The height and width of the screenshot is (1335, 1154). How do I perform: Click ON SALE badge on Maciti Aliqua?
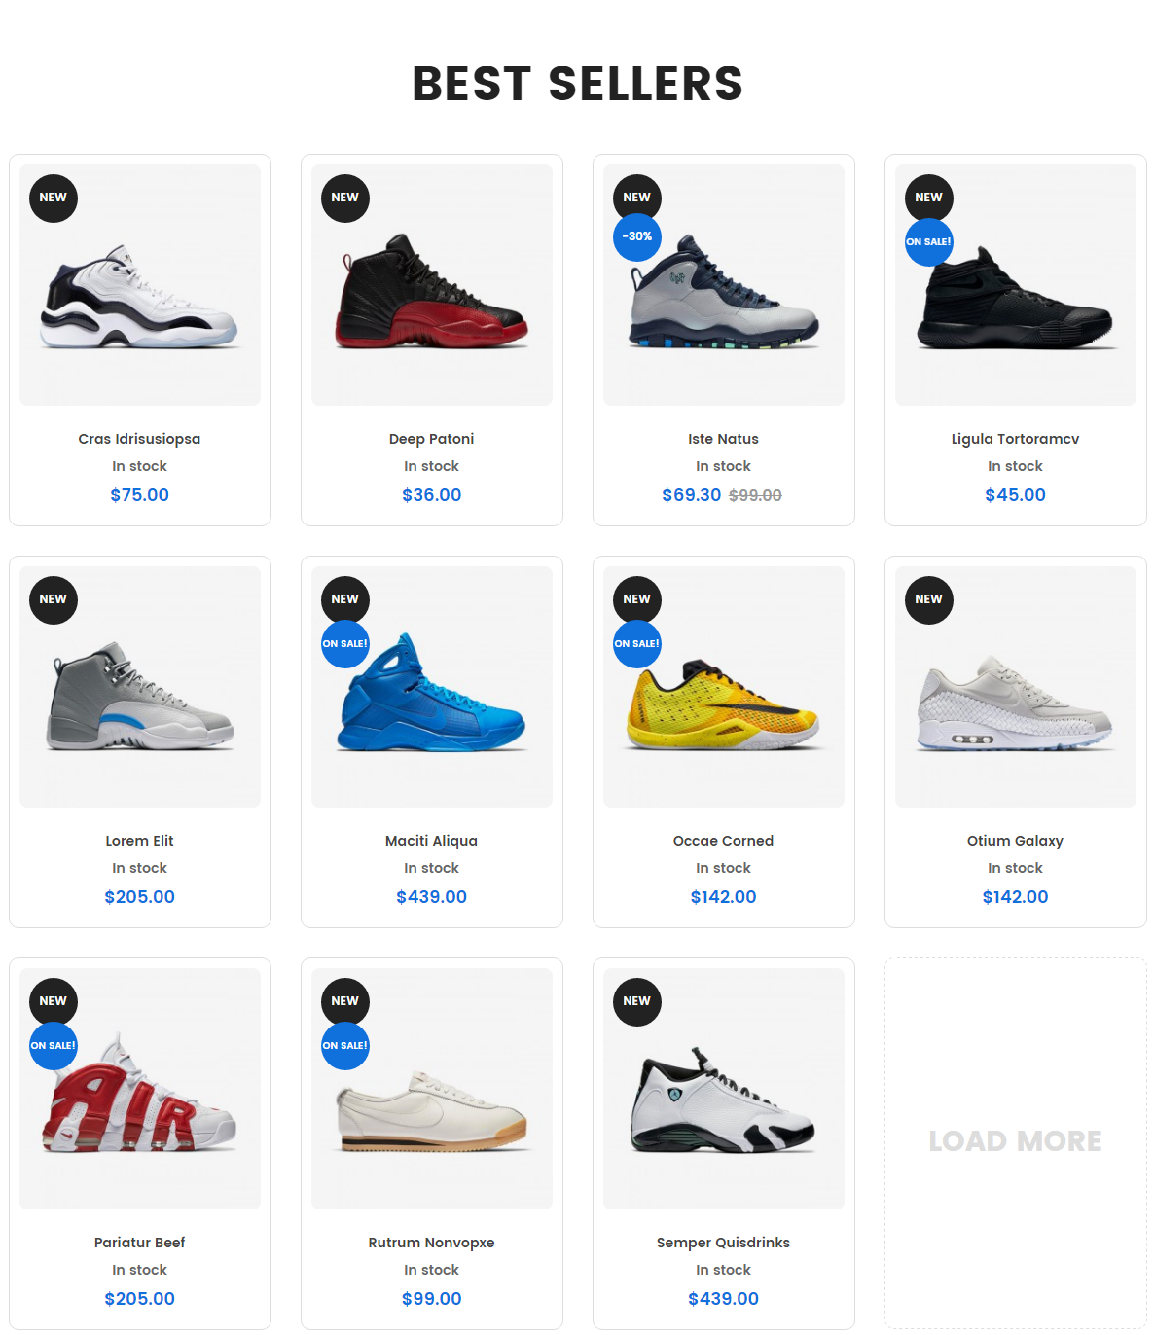pos(345,644)
